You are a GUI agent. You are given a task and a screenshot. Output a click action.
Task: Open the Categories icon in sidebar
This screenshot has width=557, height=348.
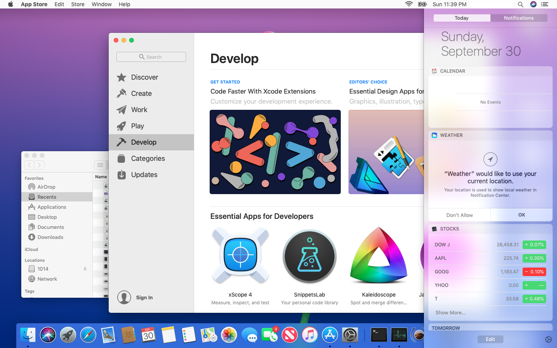121,159
